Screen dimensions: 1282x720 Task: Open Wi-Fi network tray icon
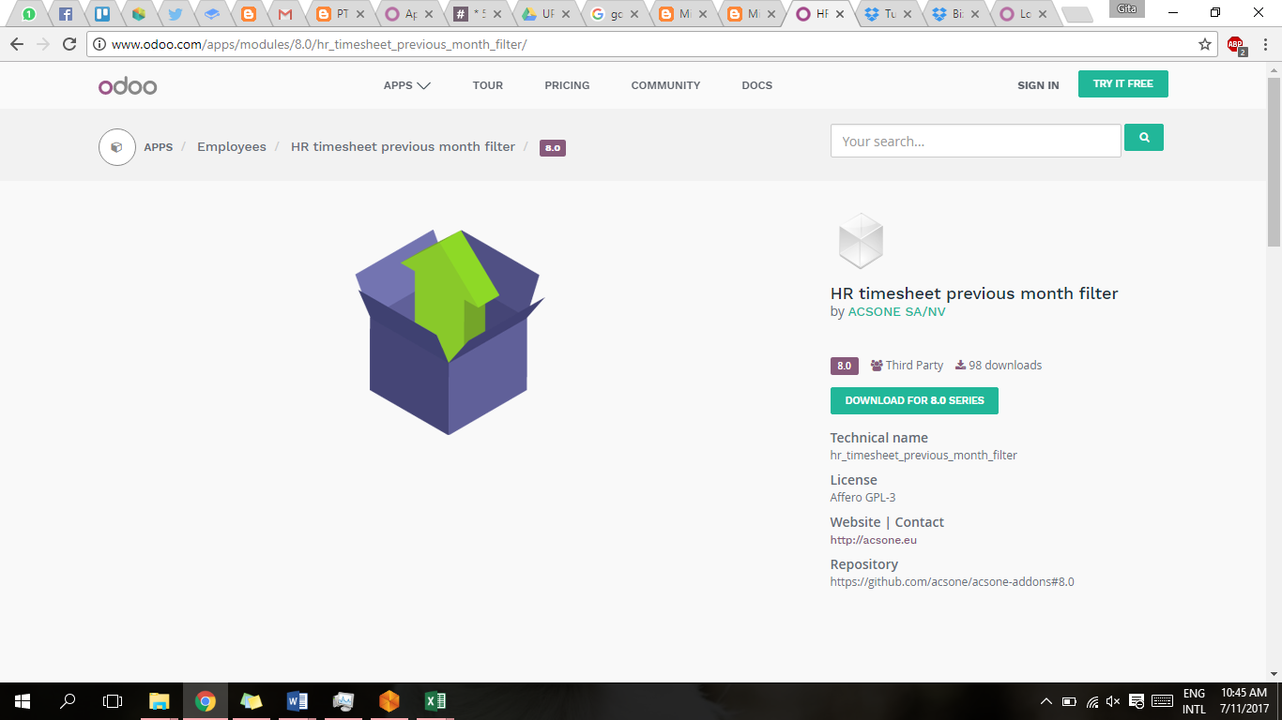1091,701
